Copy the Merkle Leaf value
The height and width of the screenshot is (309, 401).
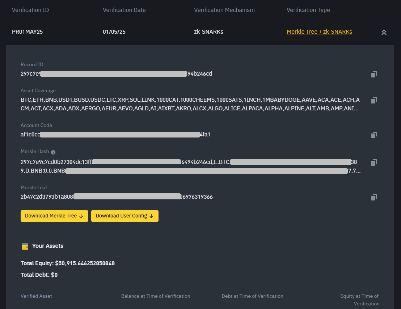click(x=374, y=197)
